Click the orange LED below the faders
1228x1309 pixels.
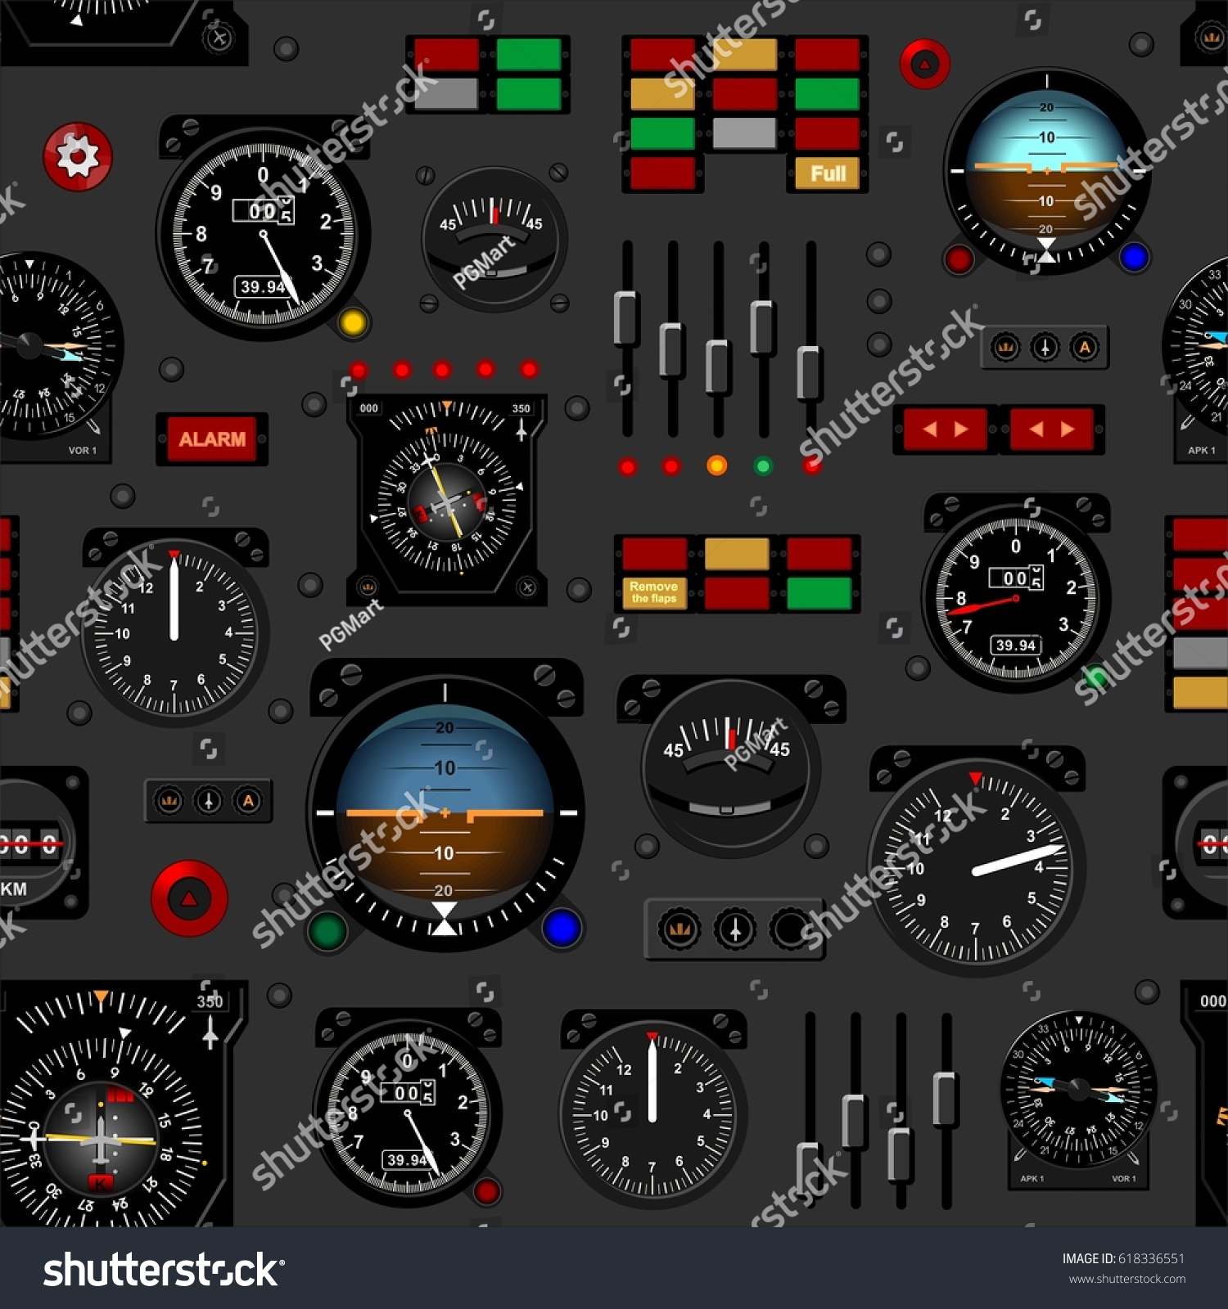pos(716,466)
